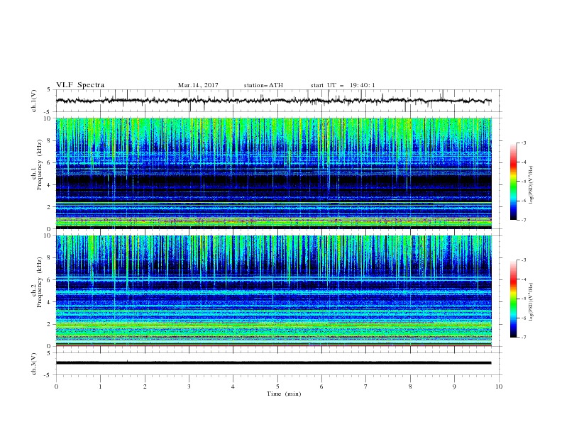
Task: Click the time axis tick label "5"
Action: point(277,386)
